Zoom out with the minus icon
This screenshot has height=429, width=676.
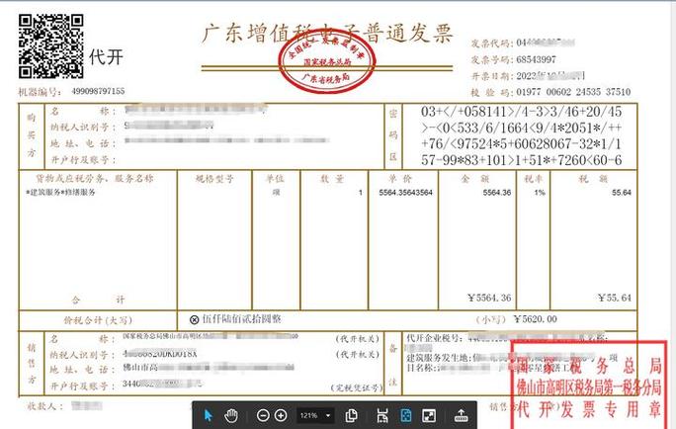pos(263,415)
